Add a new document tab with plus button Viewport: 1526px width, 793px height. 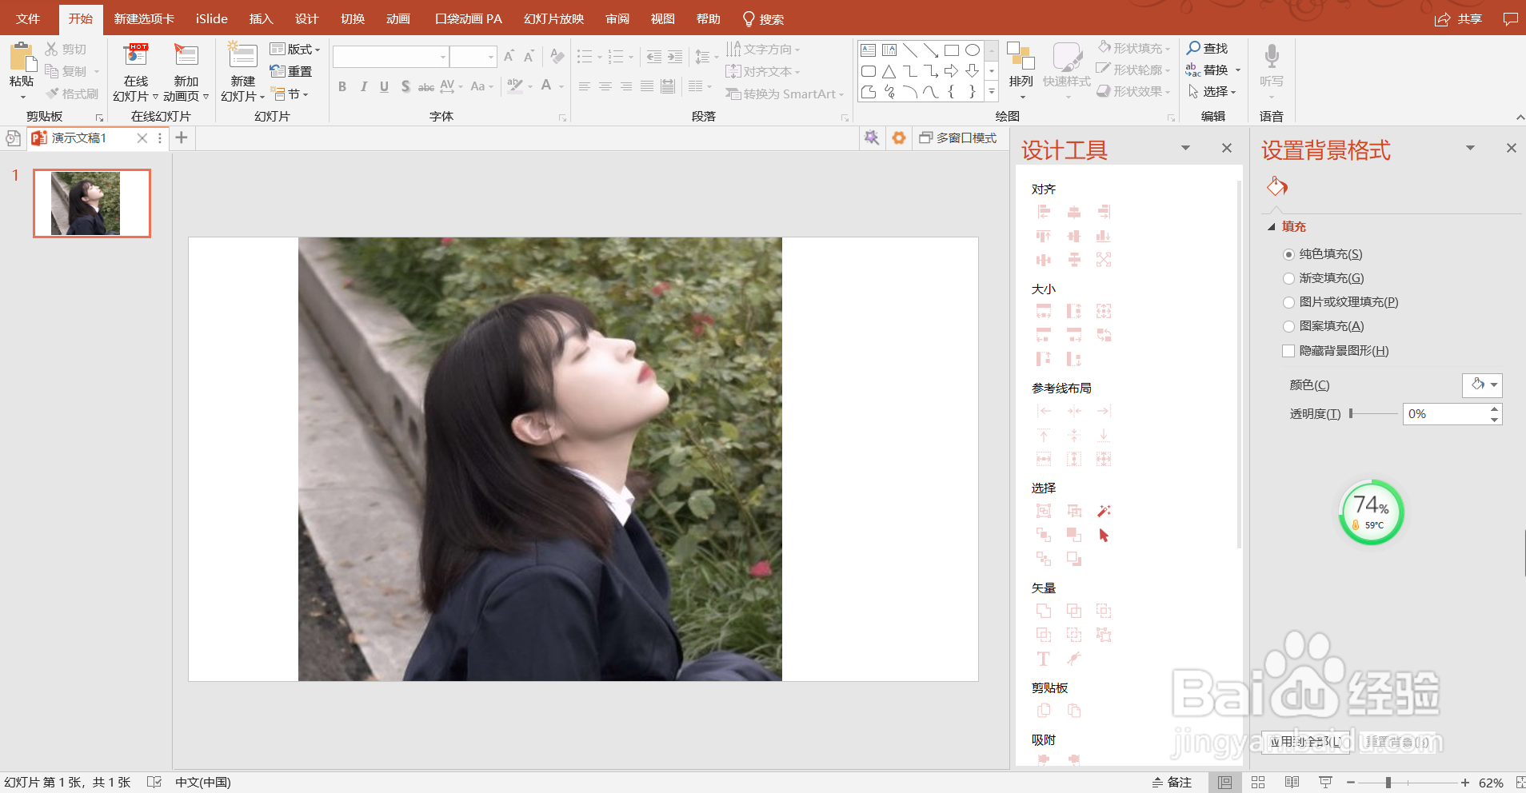[182, 138]
